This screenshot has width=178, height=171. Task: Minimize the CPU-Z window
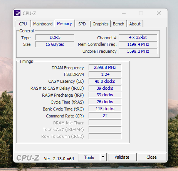(124, 13)
